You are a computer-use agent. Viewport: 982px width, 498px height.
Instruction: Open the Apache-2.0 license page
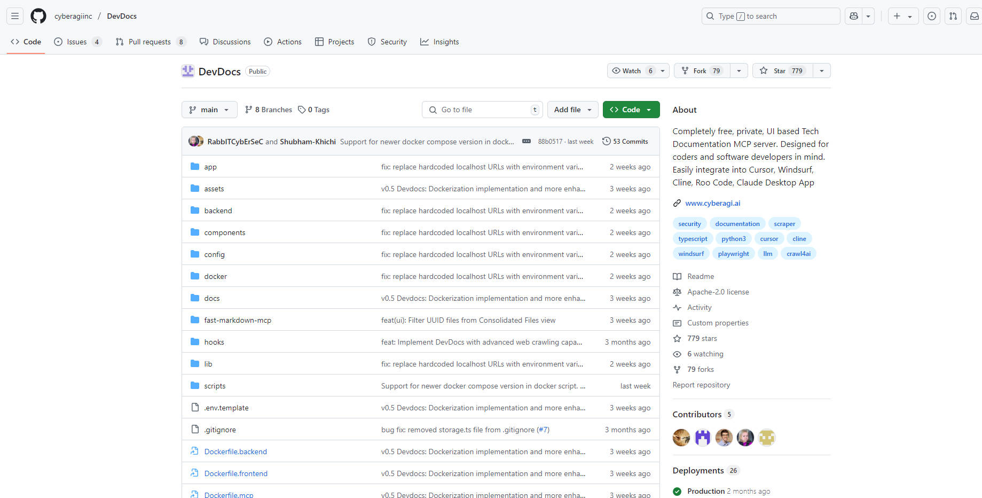(x=718, y=292)
